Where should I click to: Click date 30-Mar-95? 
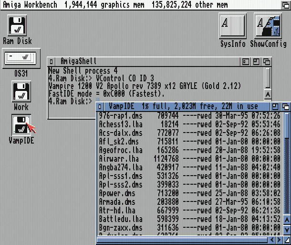(x=231, y=116)
